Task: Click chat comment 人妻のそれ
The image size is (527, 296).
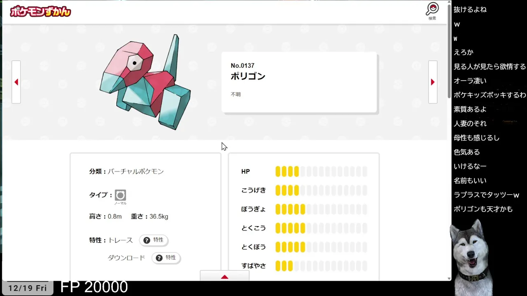Action: [470, 123]
